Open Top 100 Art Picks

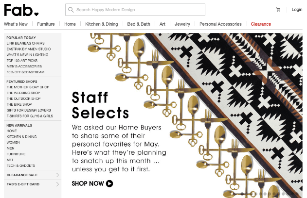point(21,60)
